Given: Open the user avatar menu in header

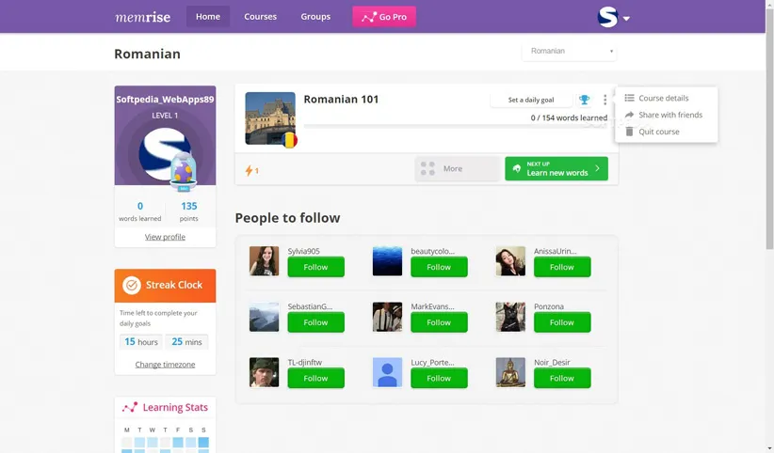Looking at the screenshot, I should coord(607,17).
